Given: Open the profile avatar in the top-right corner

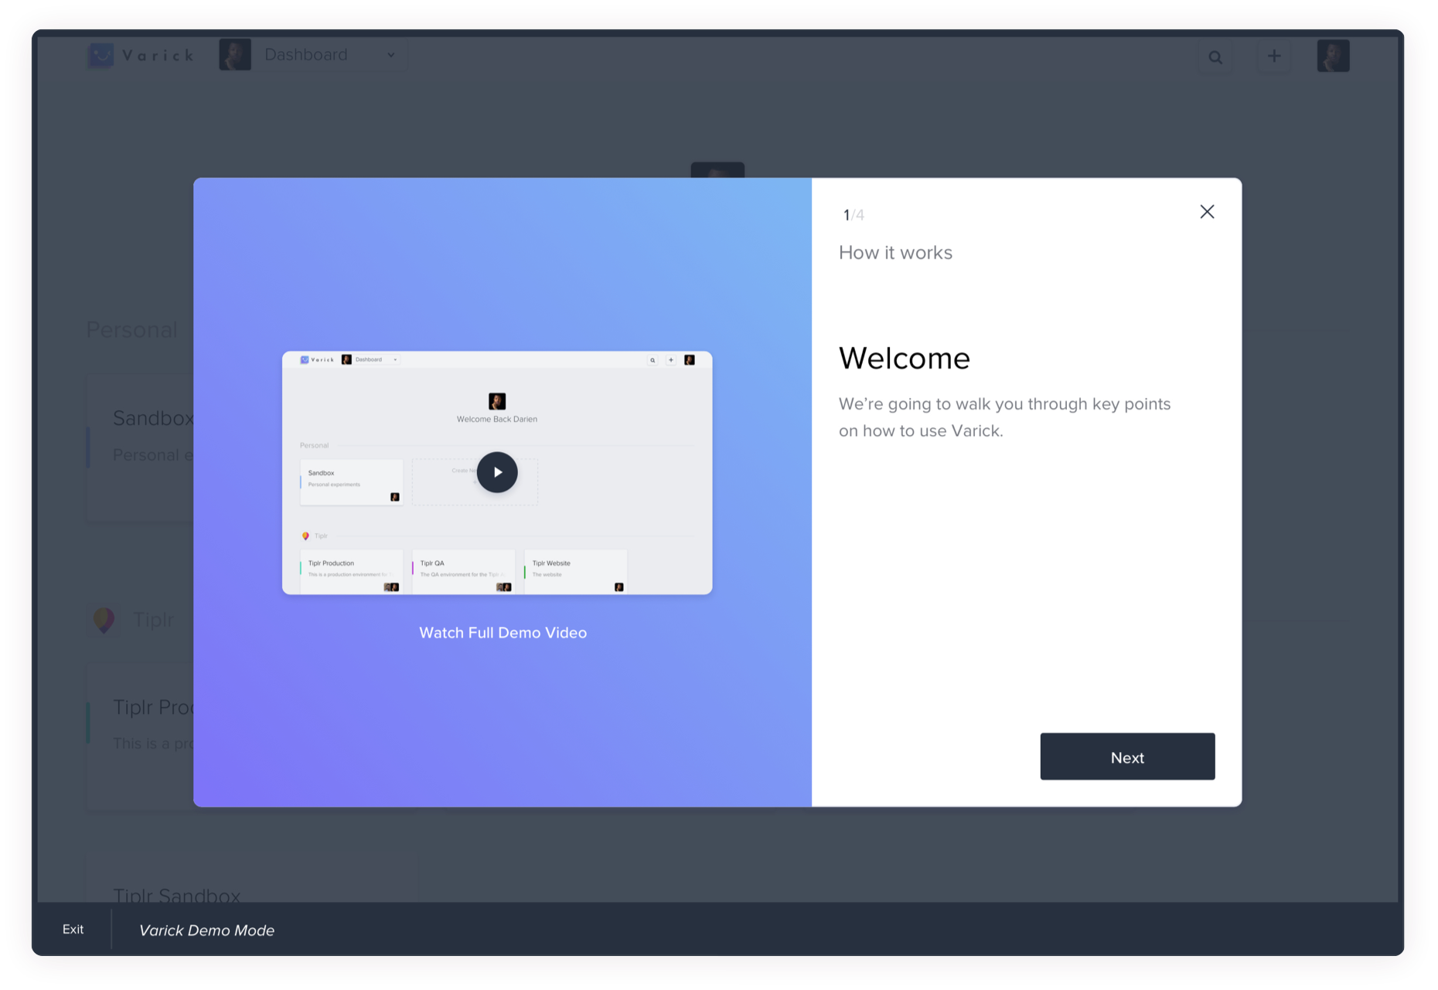Looking at the screenshot, I should [1333, 56].
